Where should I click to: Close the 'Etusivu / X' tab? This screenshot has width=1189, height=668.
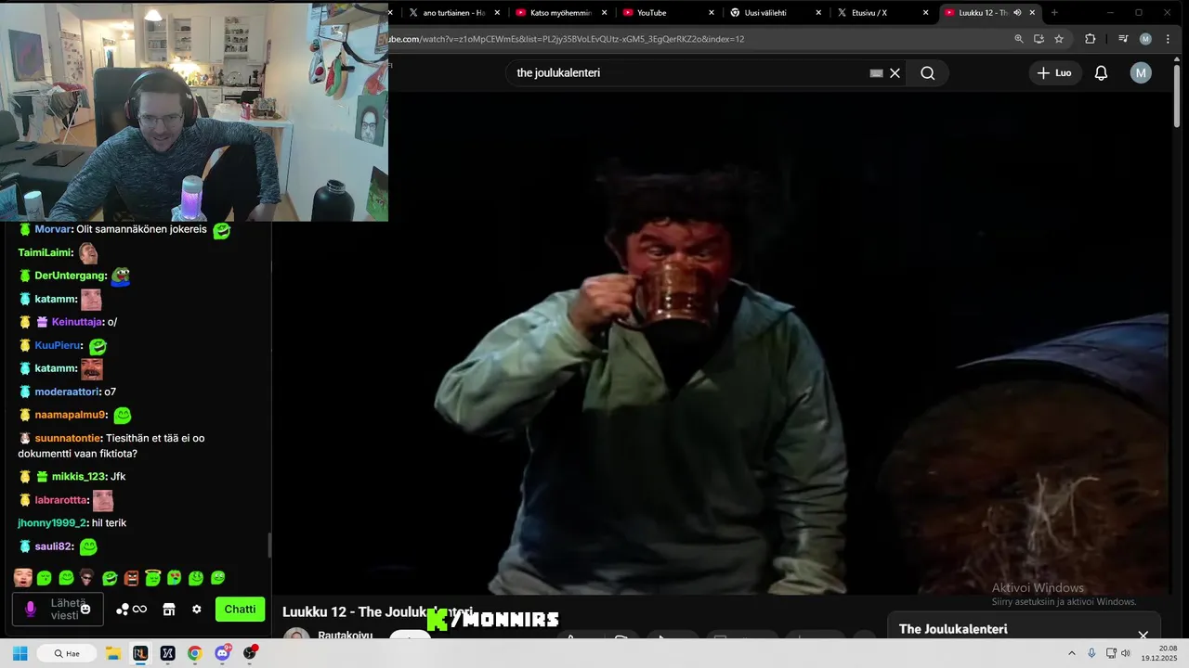pos(925,13)
